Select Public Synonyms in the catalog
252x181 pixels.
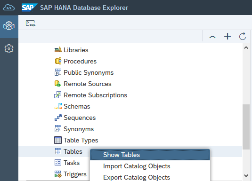[89, 73]
